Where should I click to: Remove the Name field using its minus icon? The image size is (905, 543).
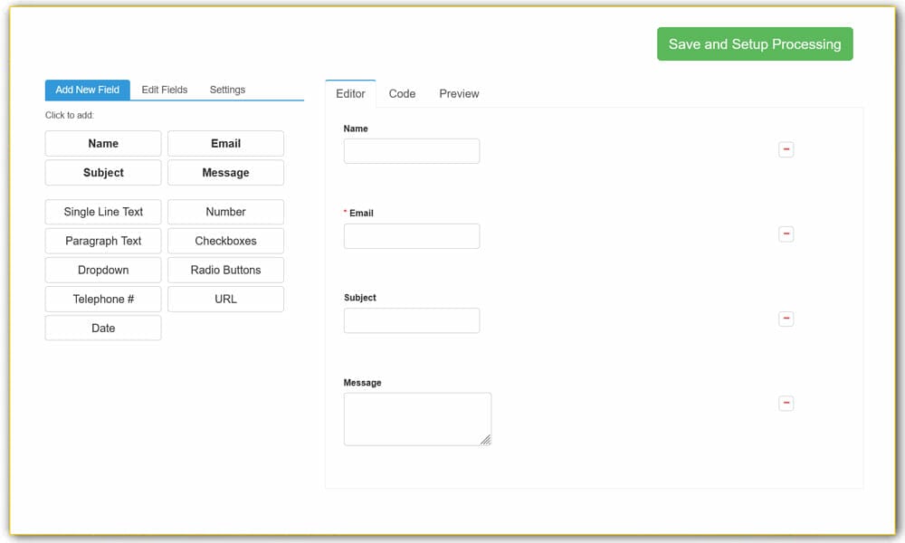786,149
